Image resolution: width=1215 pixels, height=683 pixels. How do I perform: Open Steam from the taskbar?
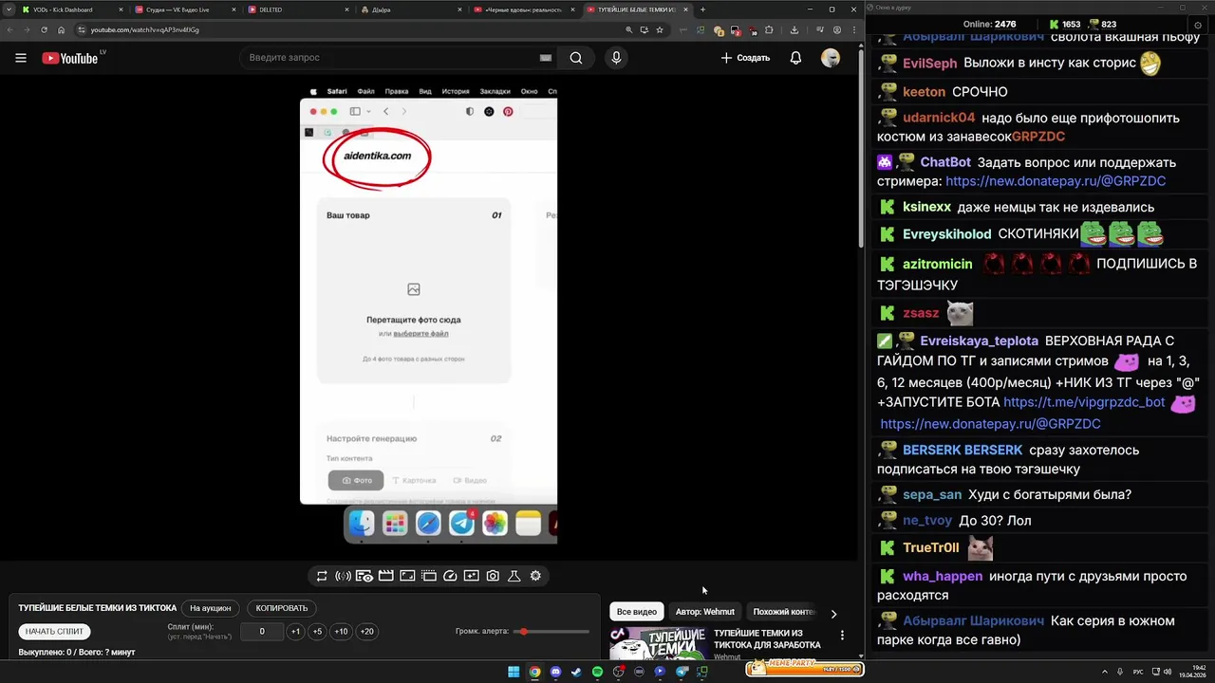576,672
